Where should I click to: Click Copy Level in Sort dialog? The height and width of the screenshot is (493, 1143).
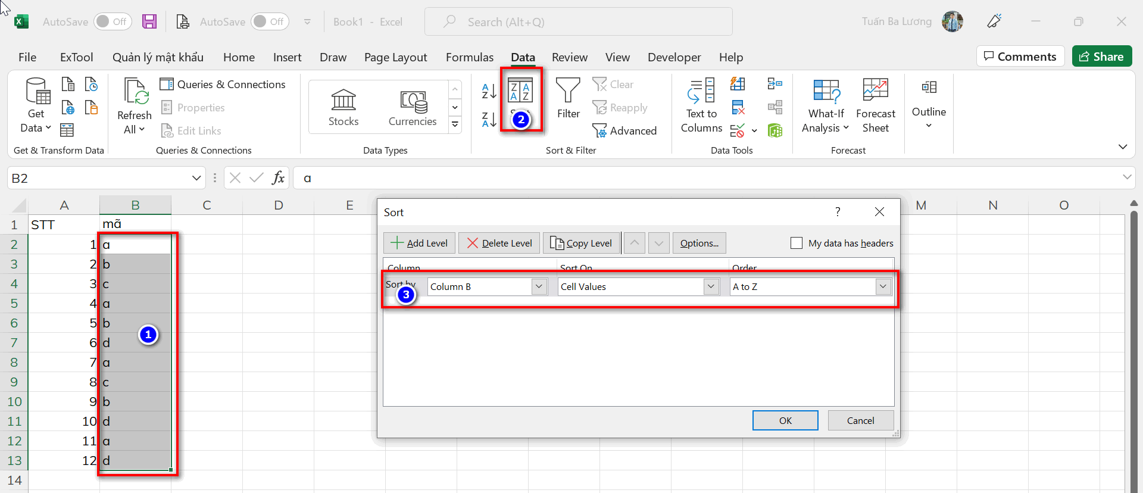click(x=581, y=243)
